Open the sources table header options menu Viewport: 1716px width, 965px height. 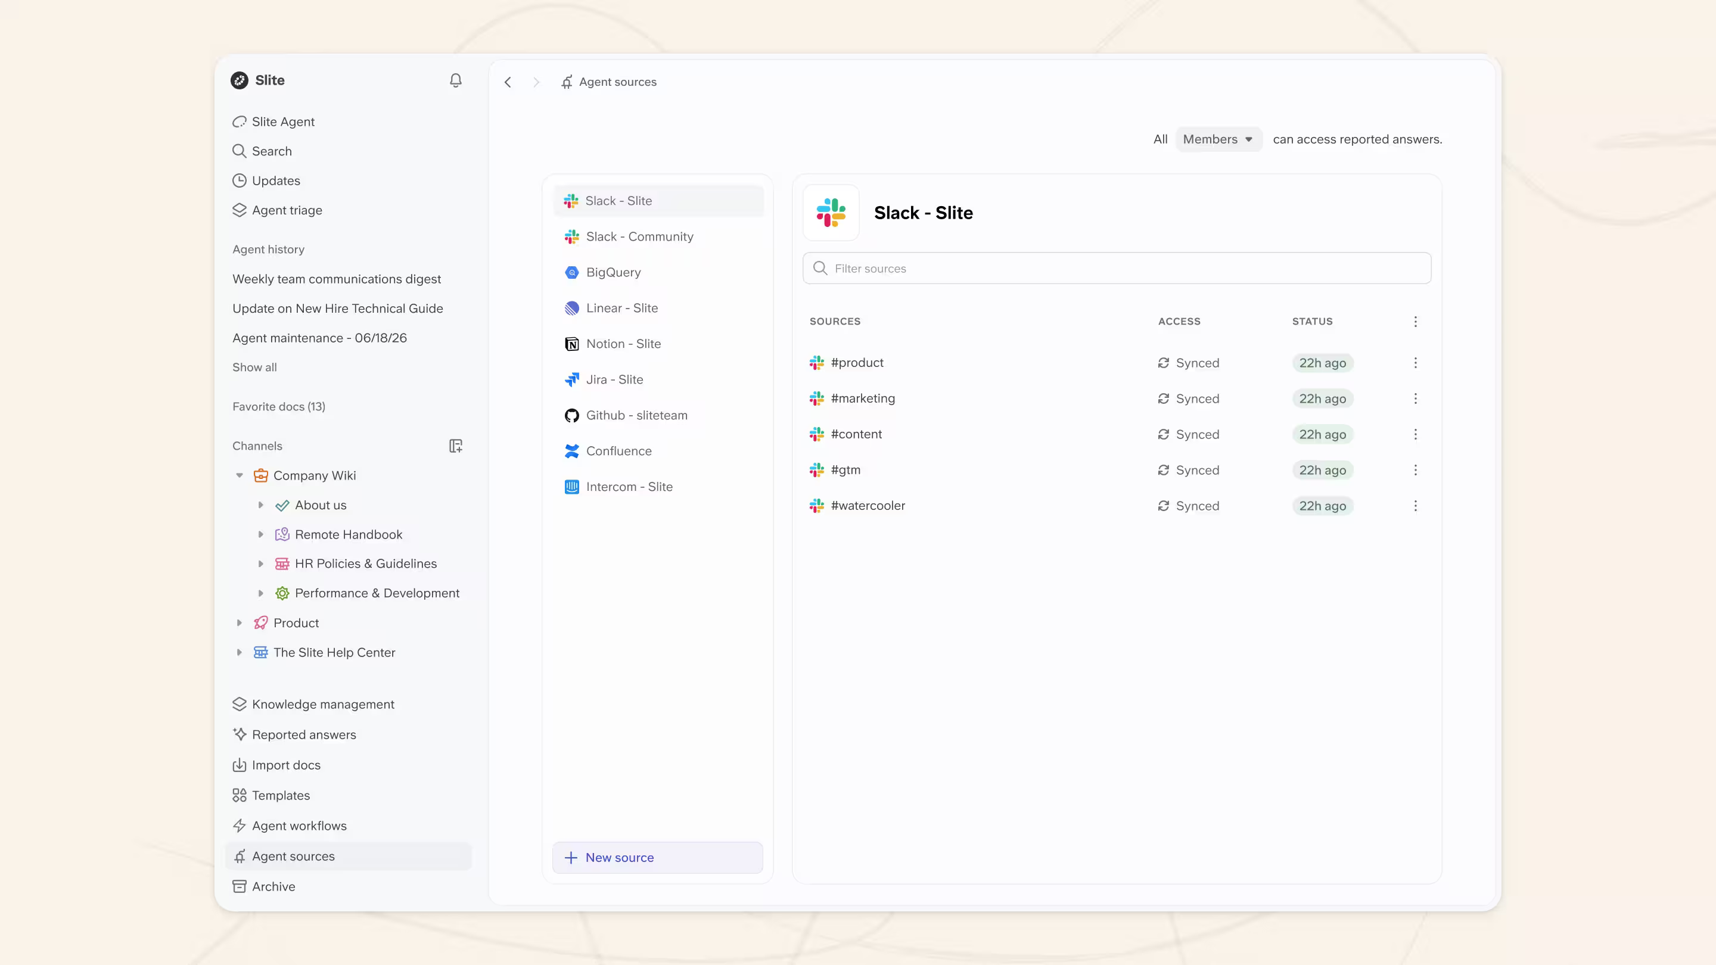[x=1416, y=322]
